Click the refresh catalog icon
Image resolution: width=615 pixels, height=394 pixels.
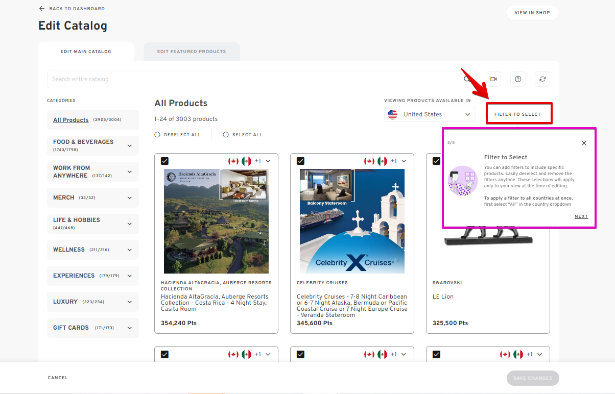(542, 79)
